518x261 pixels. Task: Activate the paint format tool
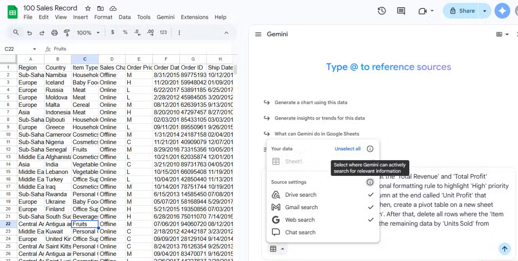[67, 33]
